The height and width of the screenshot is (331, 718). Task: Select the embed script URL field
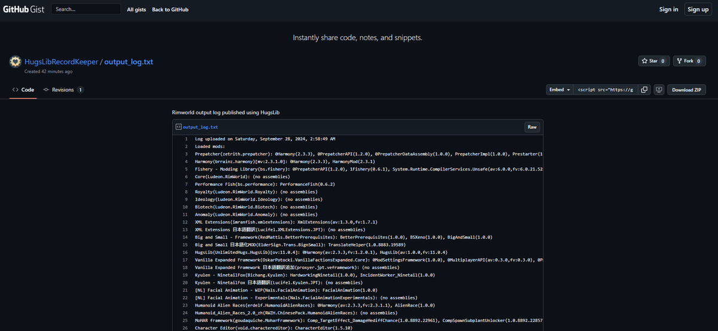pyautogui.click(x=605, y=90)
